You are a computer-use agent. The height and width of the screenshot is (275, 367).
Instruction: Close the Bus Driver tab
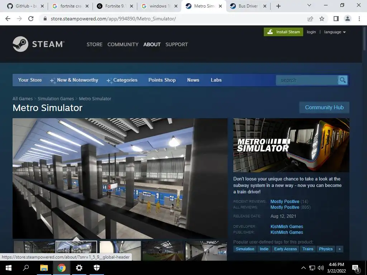click(x=265, y=6)
